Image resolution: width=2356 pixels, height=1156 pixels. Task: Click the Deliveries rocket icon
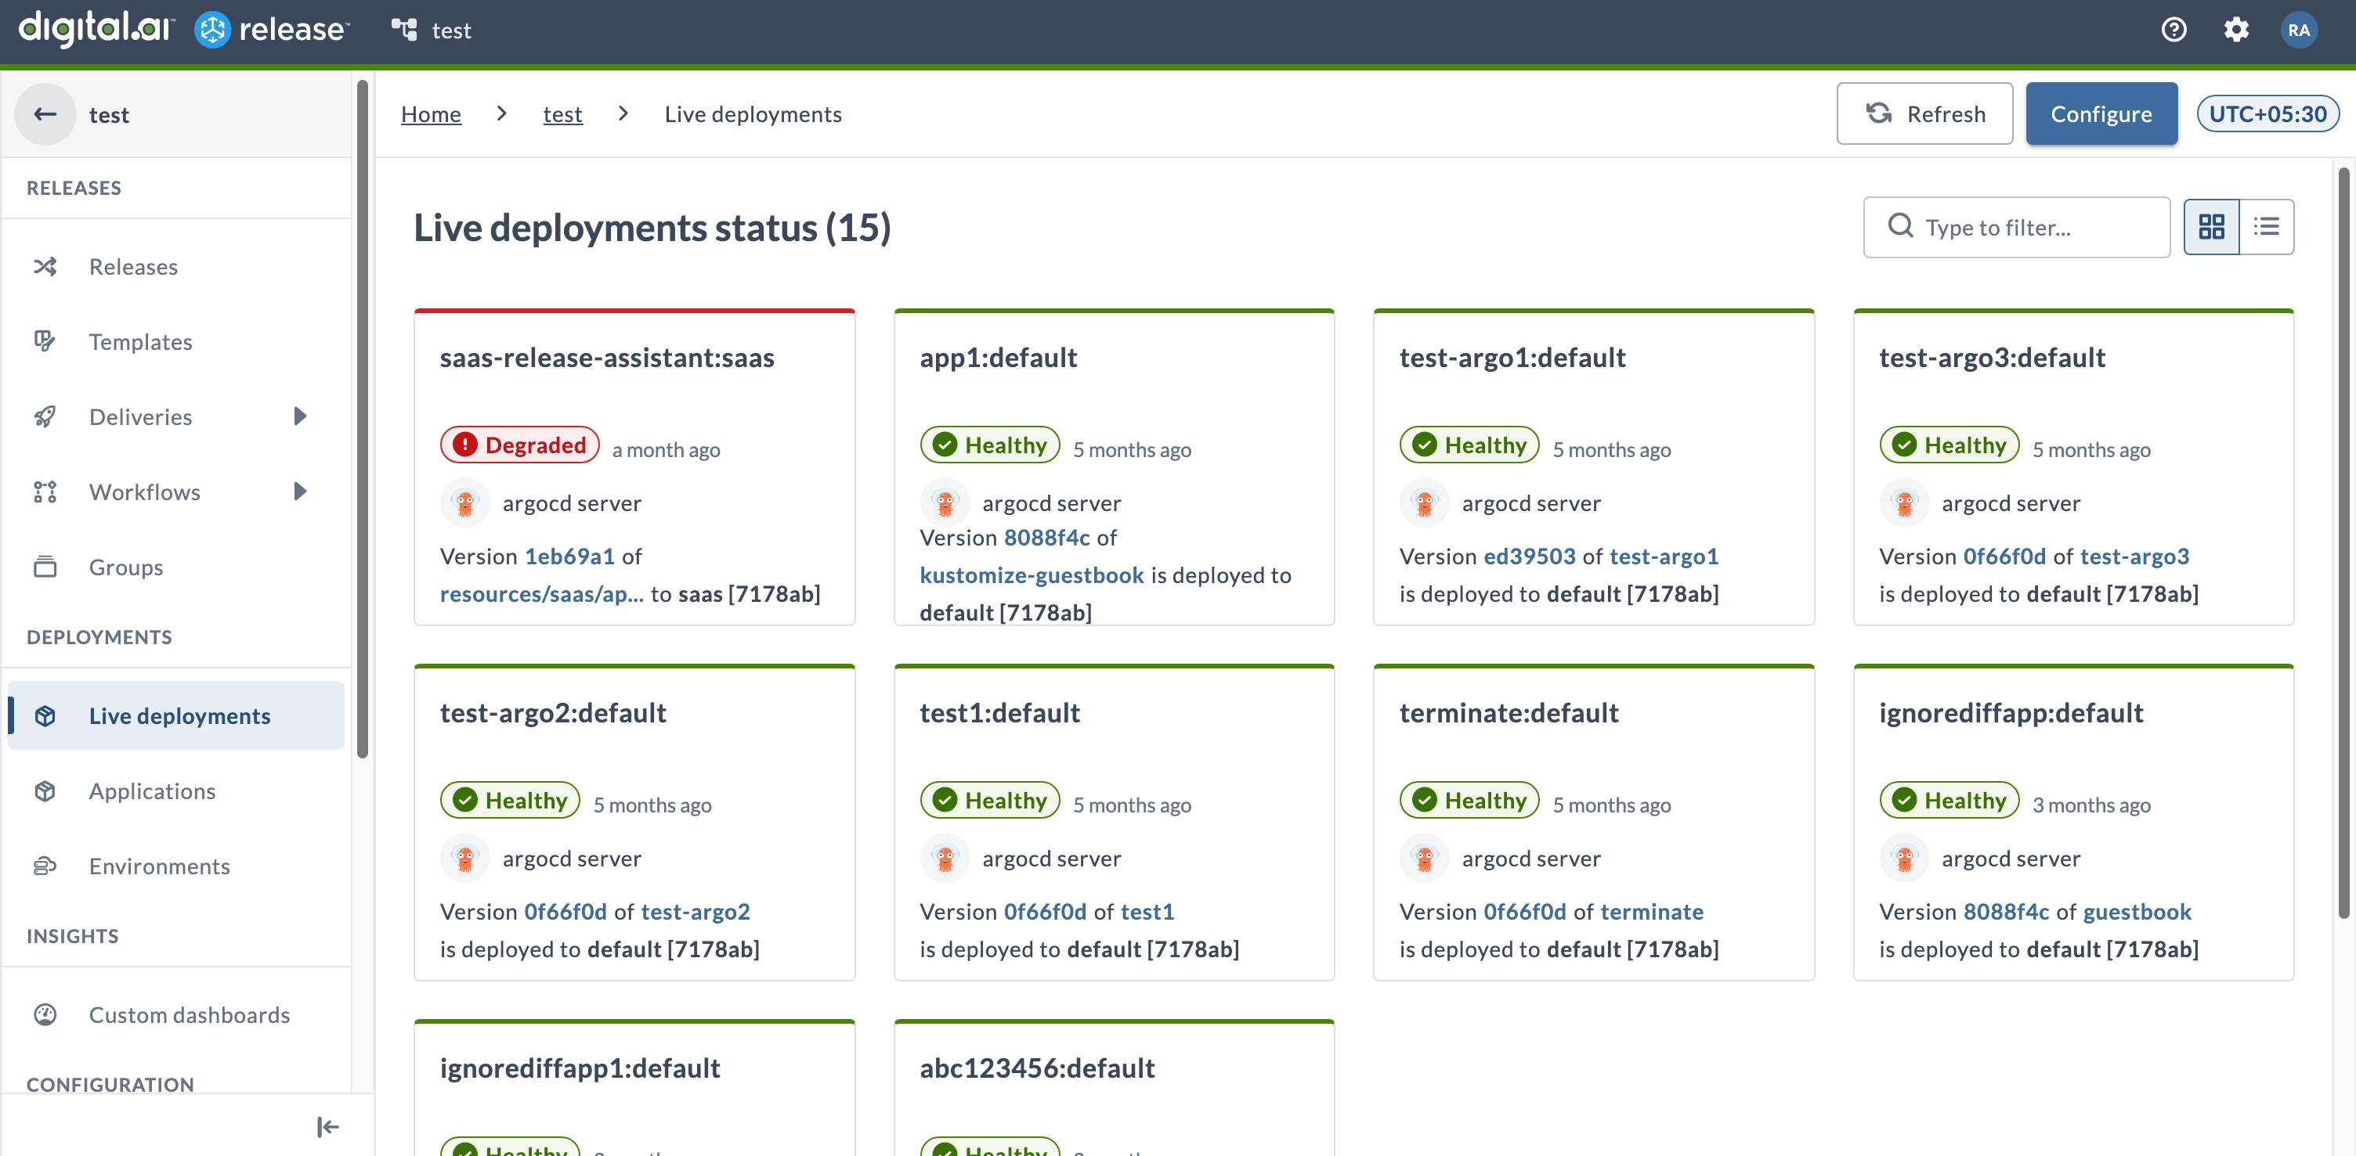point(45,416)
